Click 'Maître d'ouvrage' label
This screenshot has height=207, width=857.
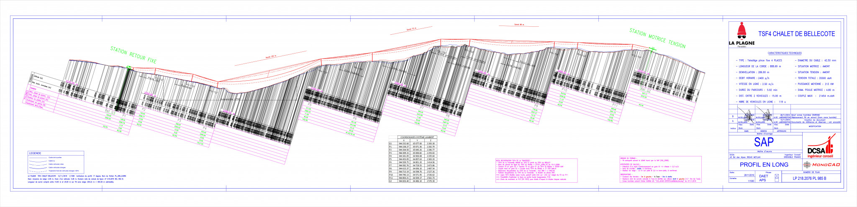tap(765, 134)
